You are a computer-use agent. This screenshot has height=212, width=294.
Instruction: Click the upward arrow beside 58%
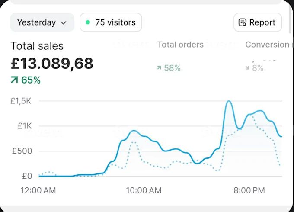coord(159,68)
